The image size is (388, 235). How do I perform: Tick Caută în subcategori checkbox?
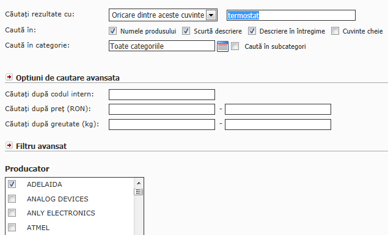[235, 46]
